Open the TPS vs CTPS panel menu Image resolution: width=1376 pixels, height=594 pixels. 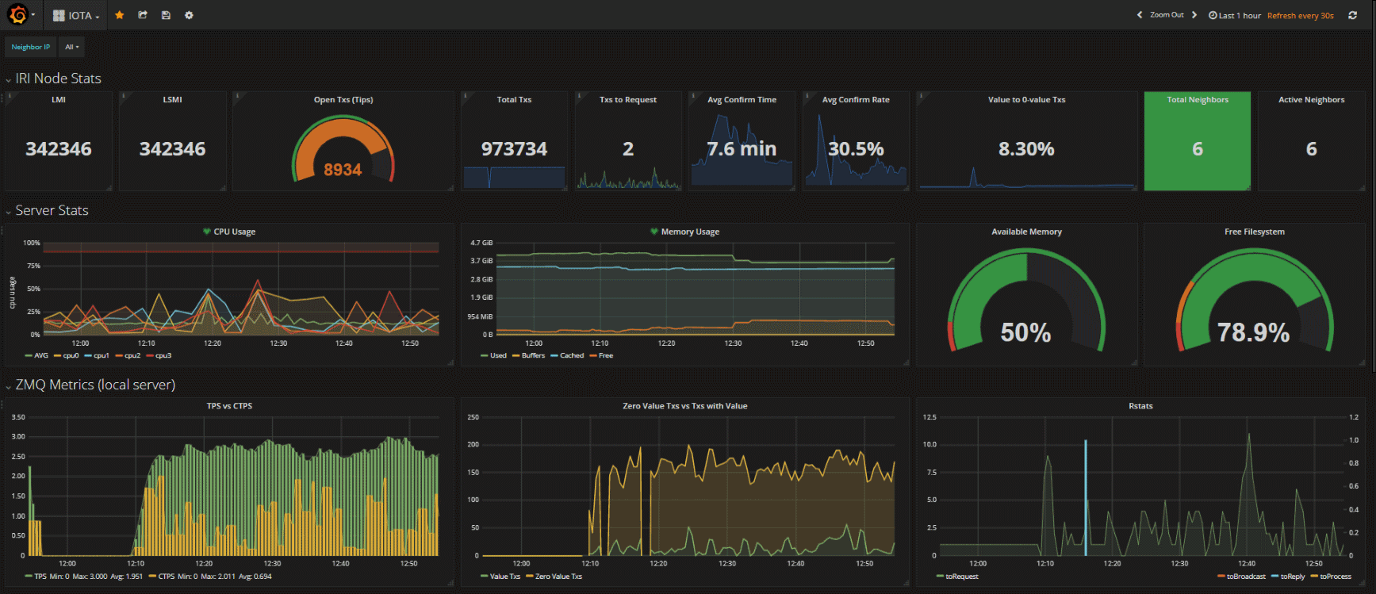[229, 406]
